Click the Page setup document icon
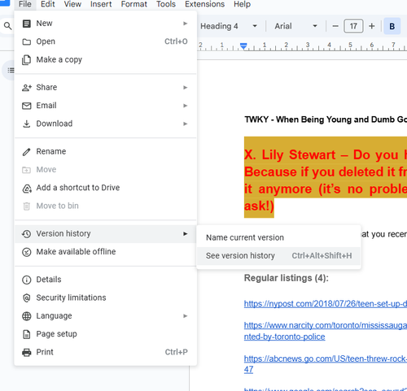The width and height of the screenshot is (407, 391). (26, 334)
